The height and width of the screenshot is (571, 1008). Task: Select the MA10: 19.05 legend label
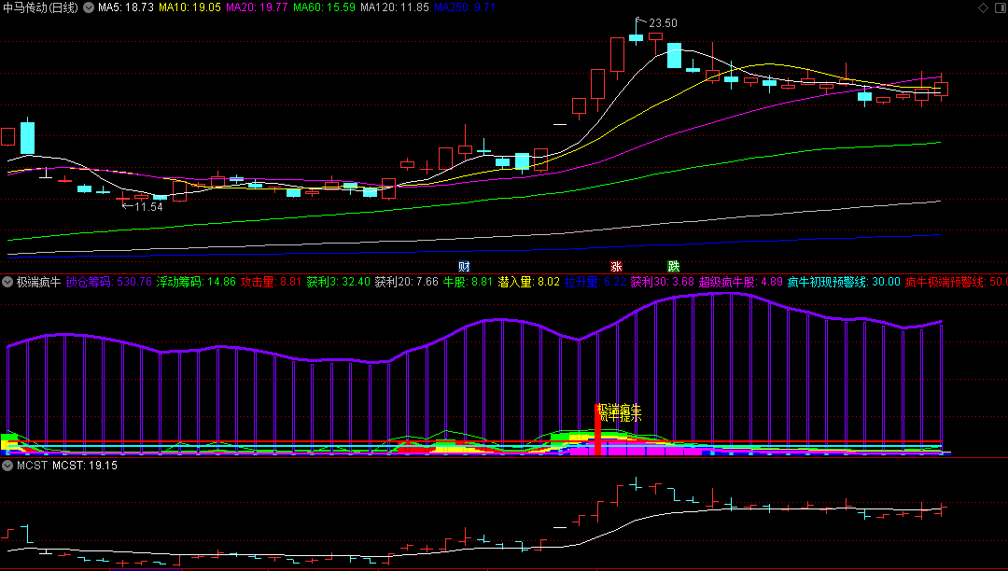coord(189,7)
